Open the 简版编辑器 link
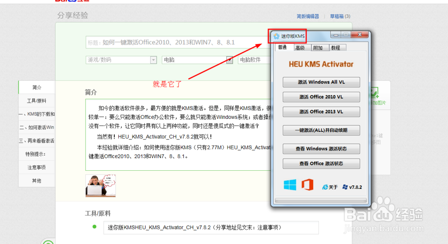 308,16
